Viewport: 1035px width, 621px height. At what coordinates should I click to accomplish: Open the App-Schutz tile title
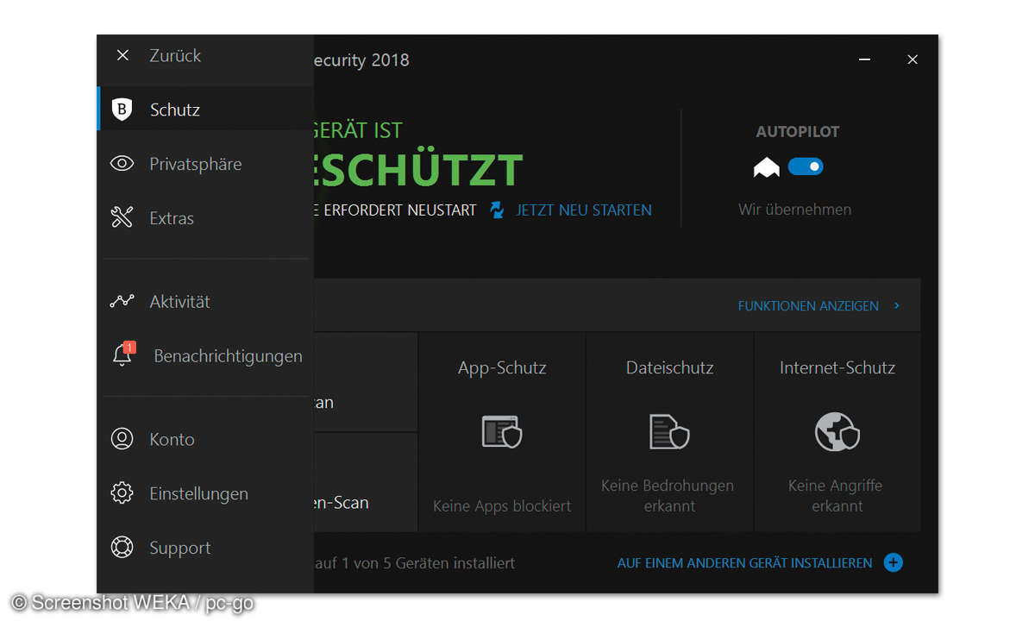coord(502,367)
